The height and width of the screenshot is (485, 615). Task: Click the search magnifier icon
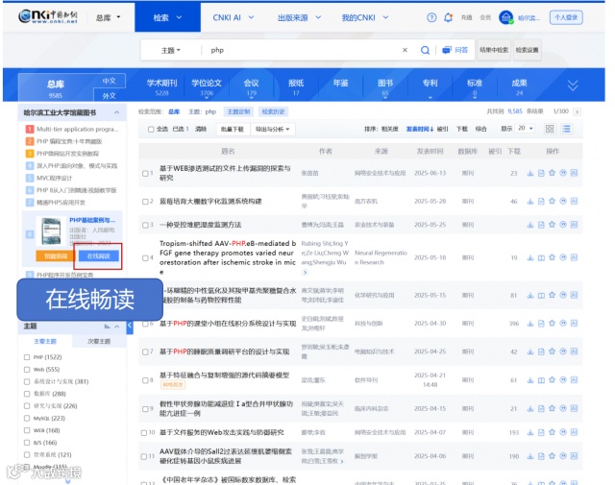click(425, 50)
